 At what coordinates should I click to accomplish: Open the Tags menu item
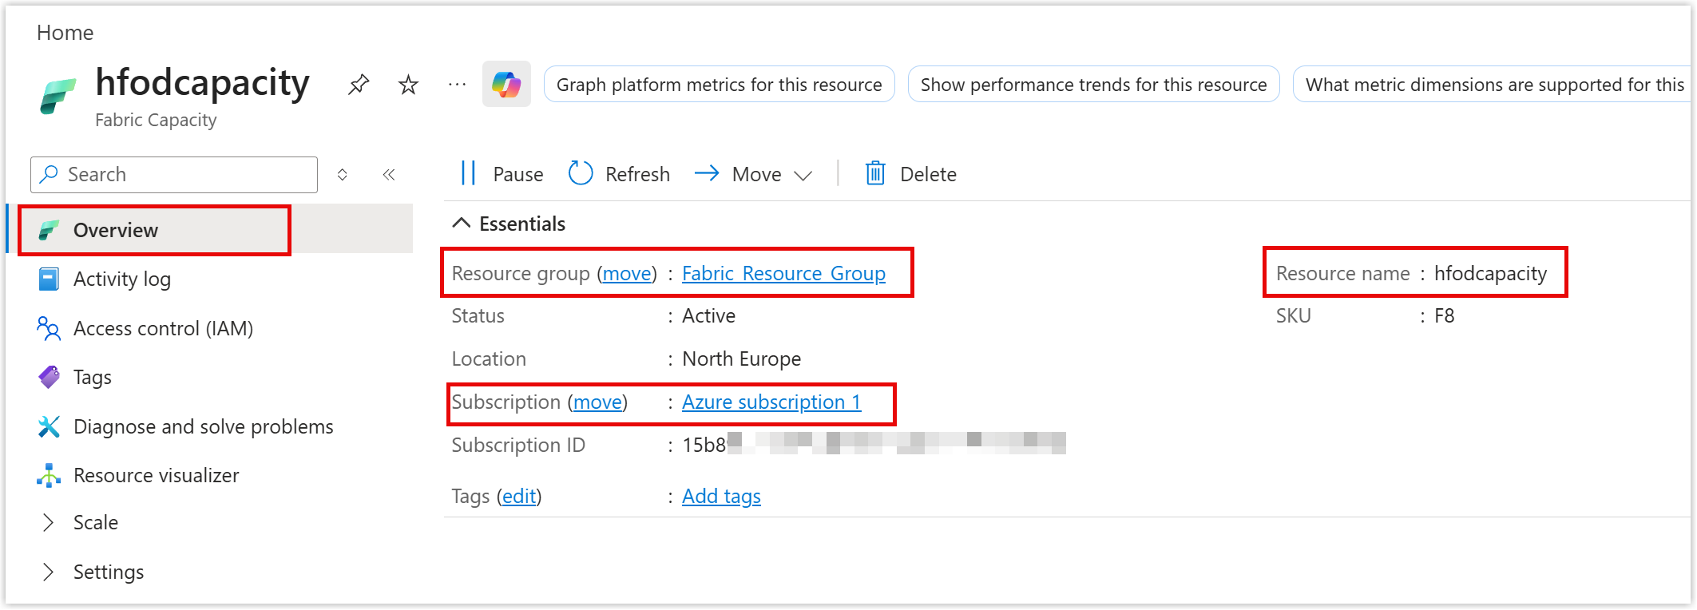[93, 377]
